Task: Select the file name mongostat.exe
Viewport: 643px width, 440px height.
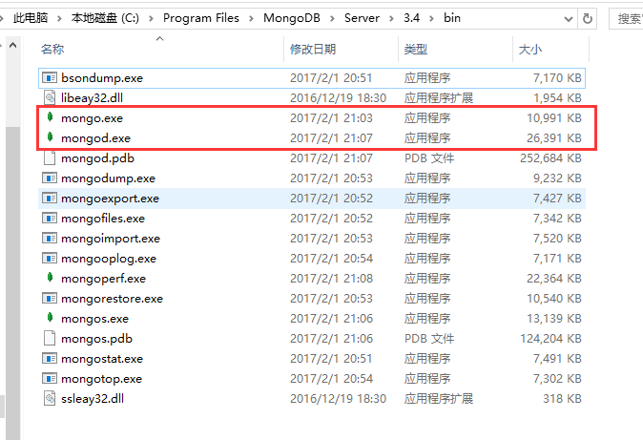Action: (102, 359)
